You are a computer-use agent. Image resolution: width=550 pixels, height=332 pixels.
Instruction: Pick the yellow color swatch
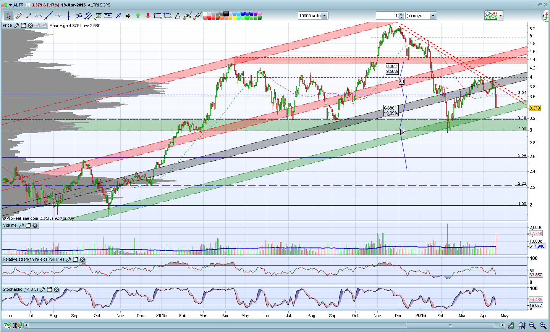(x=234, y=18)
